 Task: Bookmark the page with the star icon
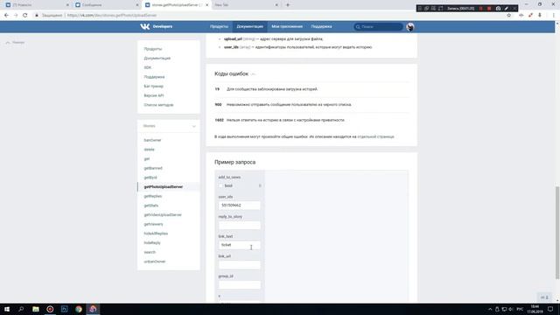[x=509, y=16]
